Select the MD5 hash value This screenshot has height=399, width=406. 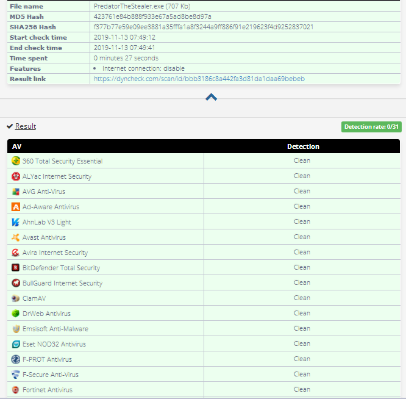(152, 16)
